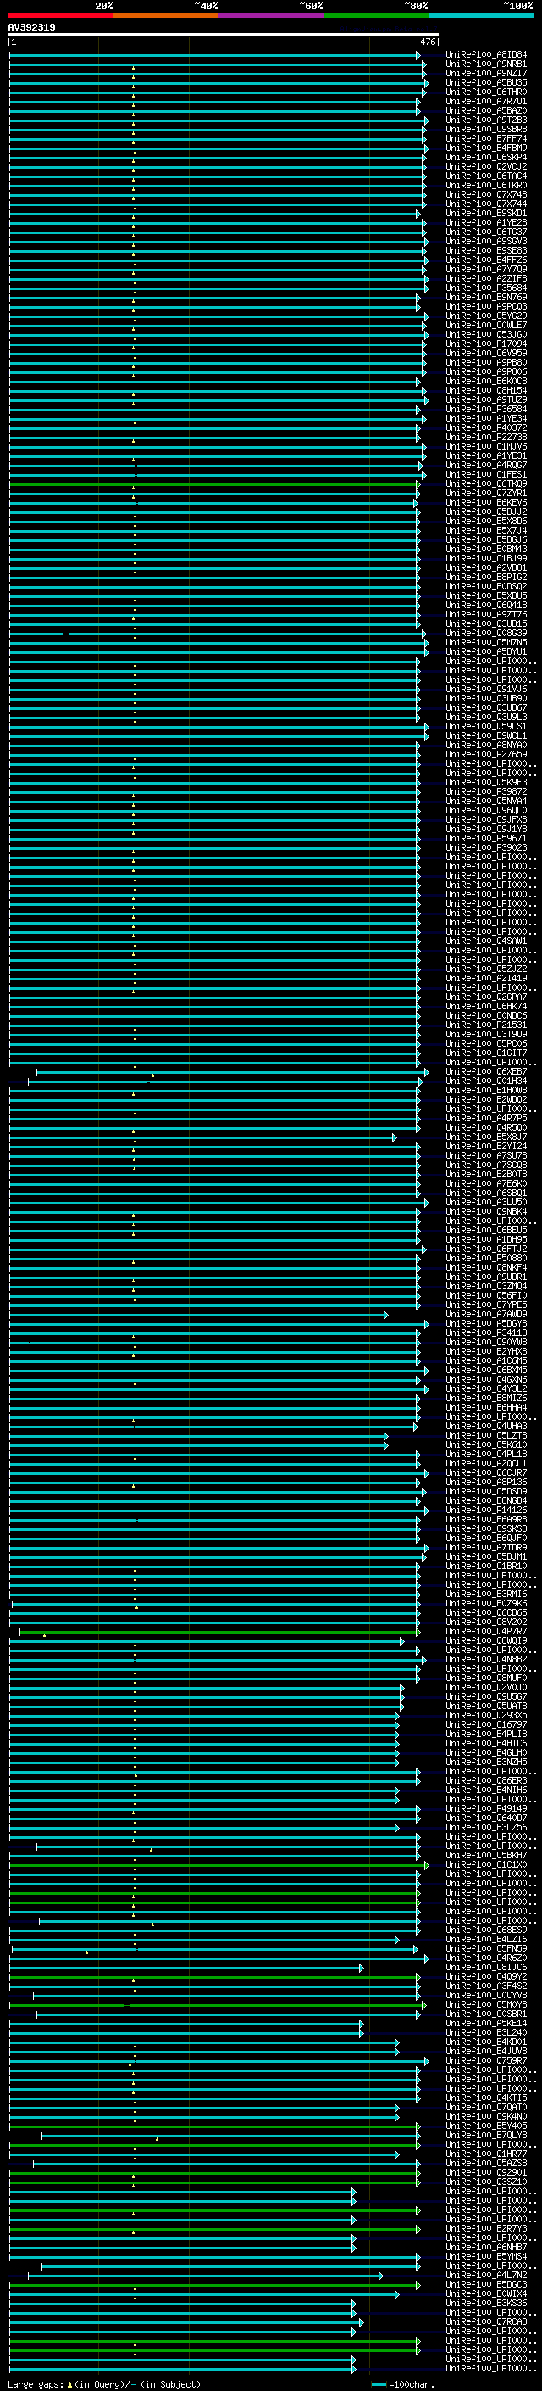The width and height of the screenshot is (542, 2391).
Task: Click the AV392319 query name label
Action: 31,27
